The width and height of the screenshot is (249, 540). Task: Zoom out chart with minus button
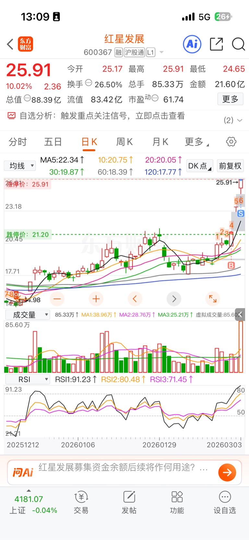[57, 298]
